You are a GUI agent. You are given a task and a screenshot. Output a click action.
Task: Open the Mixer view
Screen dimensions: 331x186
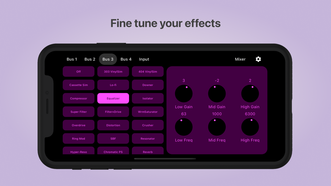coord(240,59)
